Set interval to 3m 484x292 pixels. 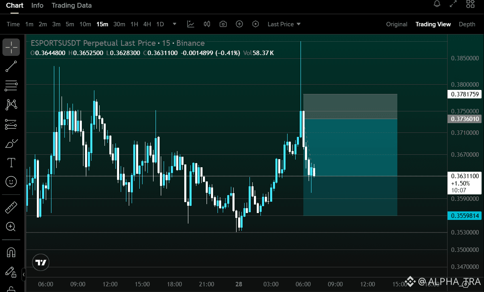pos(56,24)
